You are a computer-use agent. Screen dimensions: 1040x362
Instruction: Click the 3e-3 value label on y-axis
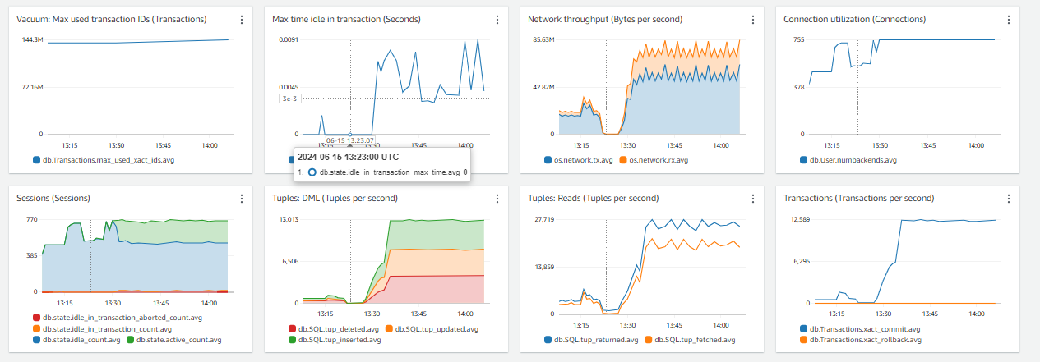(289, 99)
